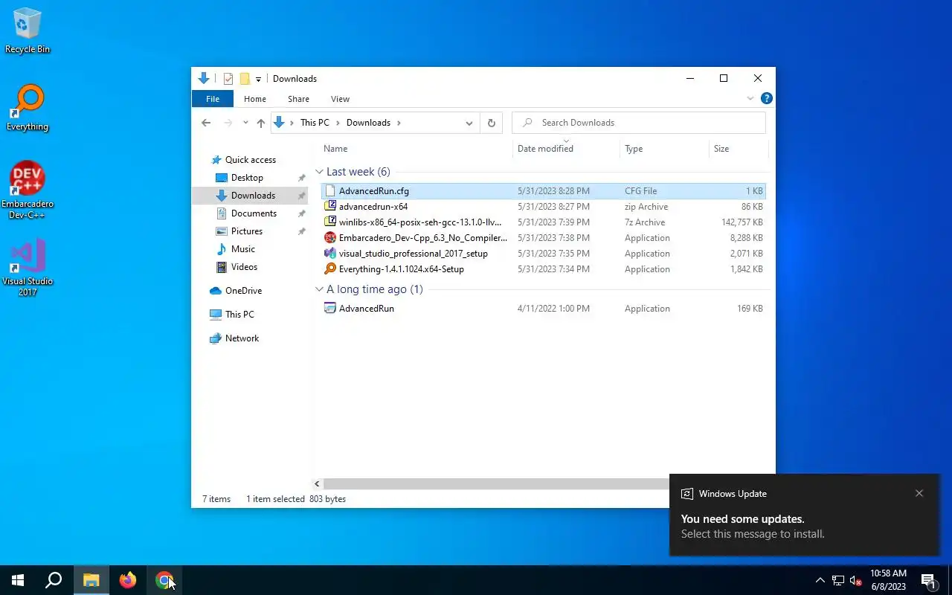Open the network tray icon
Image resolution: width=952 pixels, height=595 pixels.
tap(838, 580)
